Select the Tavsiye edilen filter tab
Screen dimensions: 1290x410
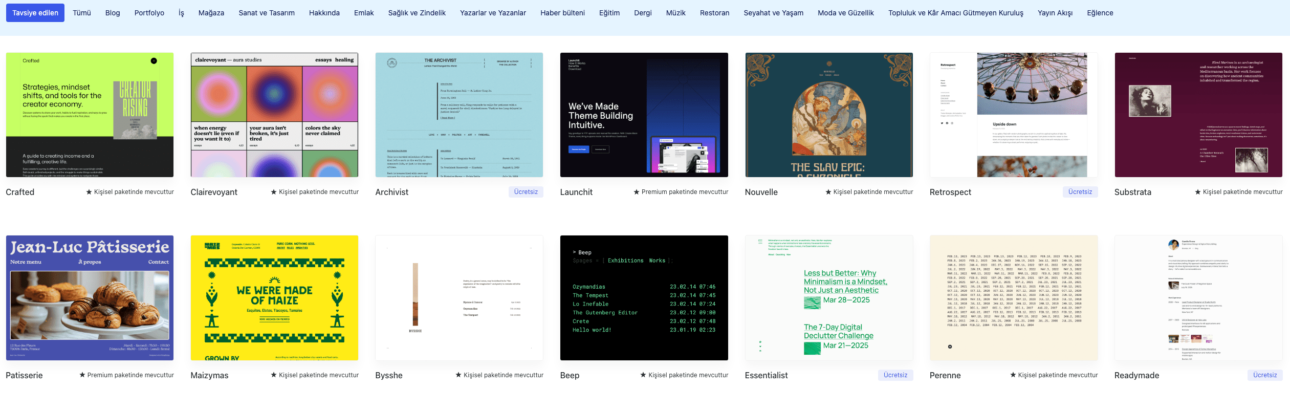(35, 13)
